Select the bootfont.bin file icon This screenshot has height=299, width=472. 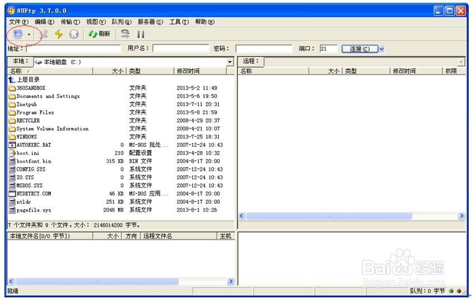pos(12,161)
